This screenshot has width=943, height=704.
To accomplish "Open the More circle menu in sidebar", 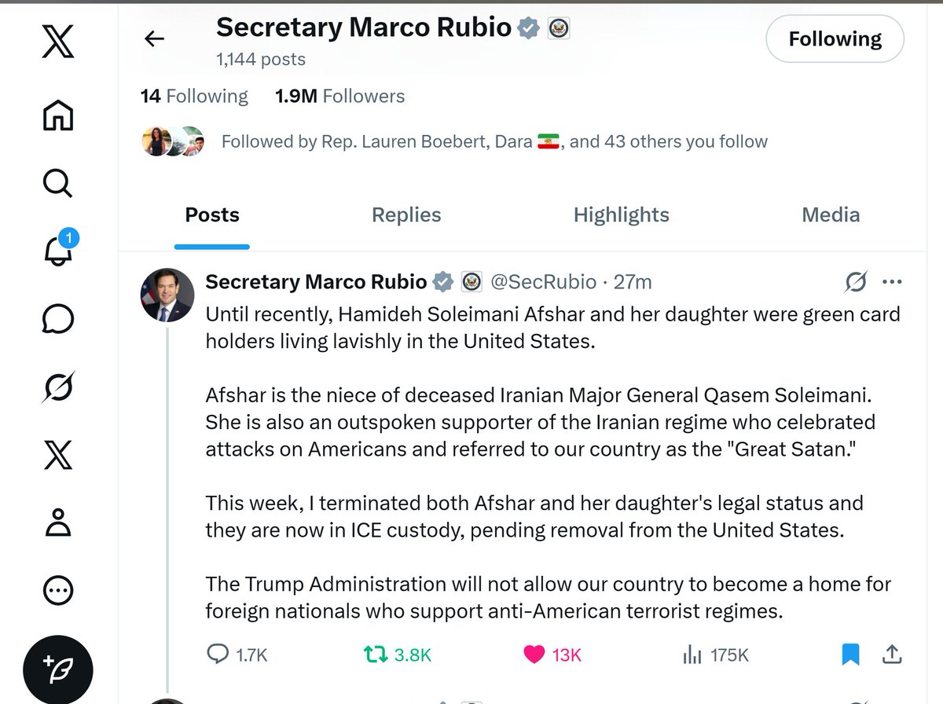I will (58, 591).
